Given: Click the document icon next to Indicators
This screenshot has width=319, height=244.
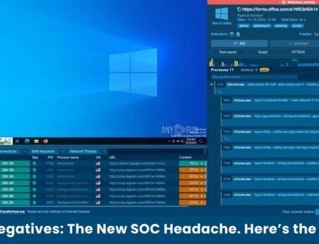Looking at the screenshot, I should point(238,34).
